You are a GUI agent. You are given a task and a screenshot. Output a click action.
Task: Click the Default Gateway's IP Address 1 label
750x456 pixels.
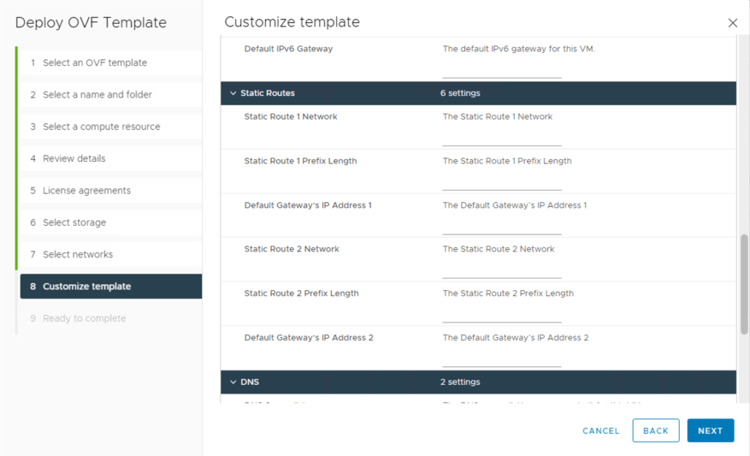308,205
